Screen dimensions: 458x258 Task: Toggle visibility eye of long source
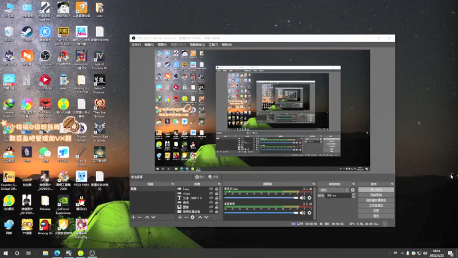coord(211,189)
